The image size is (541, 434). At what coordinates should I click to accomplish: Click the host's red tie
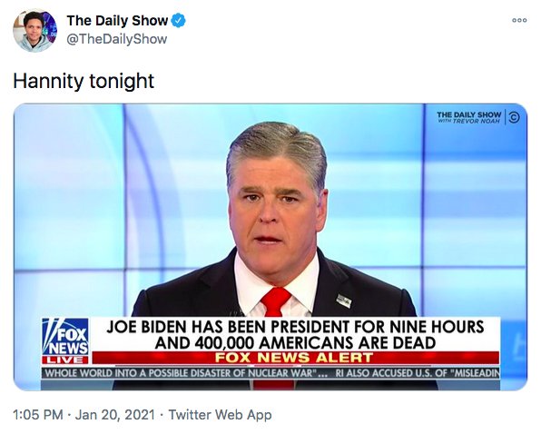pyautogui.click(x=275, y=301)
